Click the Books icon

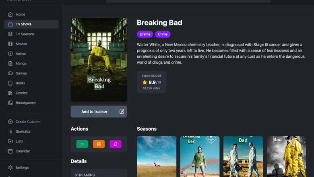[x=10, y=83]
